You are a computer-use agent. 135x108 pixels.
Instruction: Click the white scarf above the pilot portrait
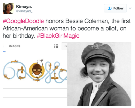pyautogui.click(x=40, y=63)
